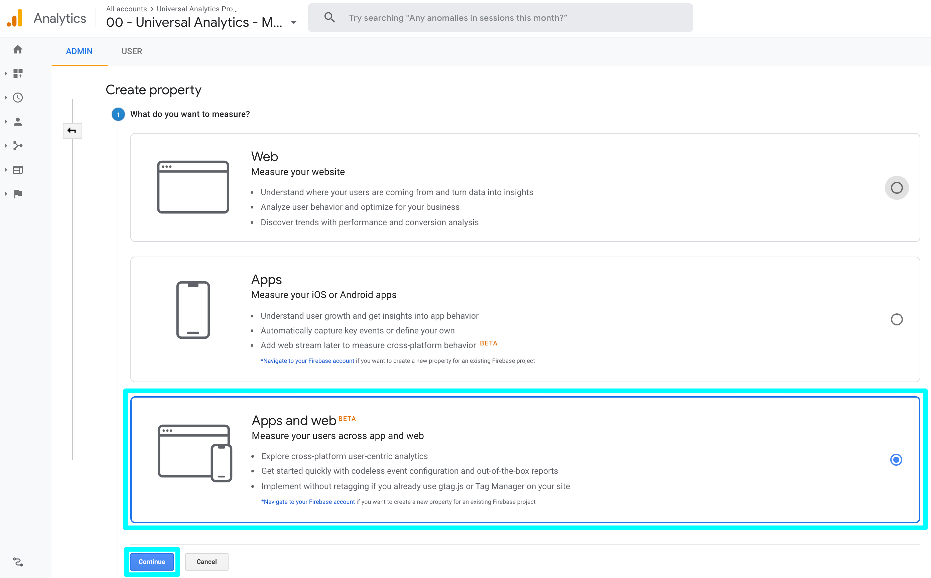The width and height of the screenshot is (931, 578).
Task: Click the Apps and web heading
Action: pyautogui.click(x=294, y=421)
